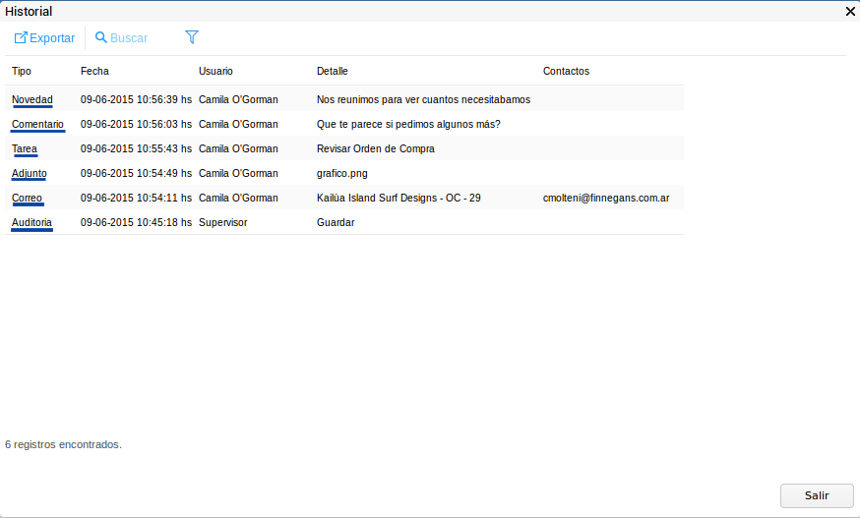
Task: Select the grafico.png detail cell
Action: pos(341,173)
